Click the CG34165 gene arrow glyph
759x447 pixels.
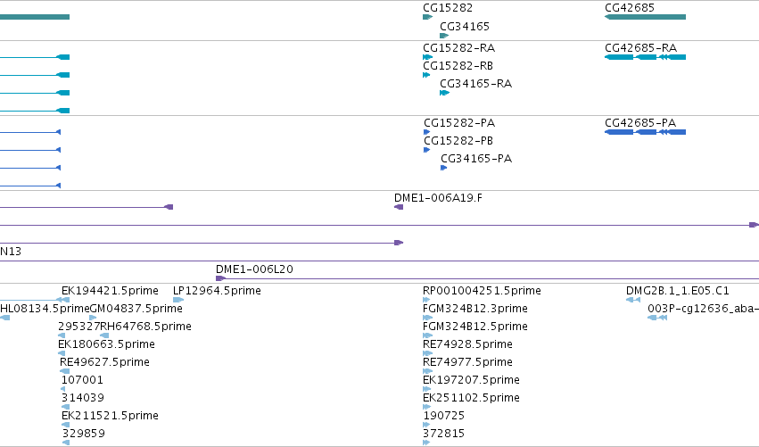[x=444, y=36]
